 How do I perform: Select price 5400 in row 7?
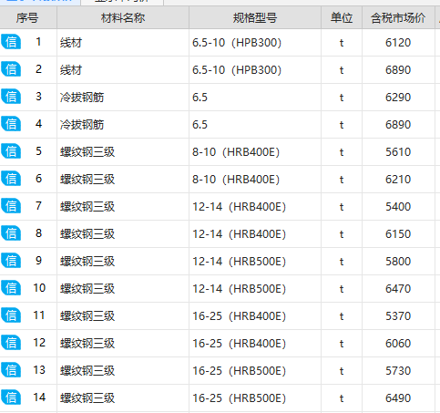click(x=398, y=207)
